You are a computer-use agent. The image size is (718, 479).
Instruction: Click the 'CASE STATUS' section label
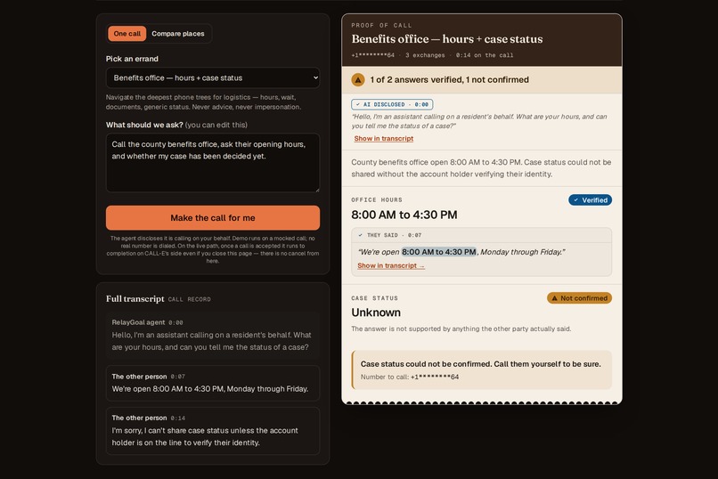click(374, 298)
